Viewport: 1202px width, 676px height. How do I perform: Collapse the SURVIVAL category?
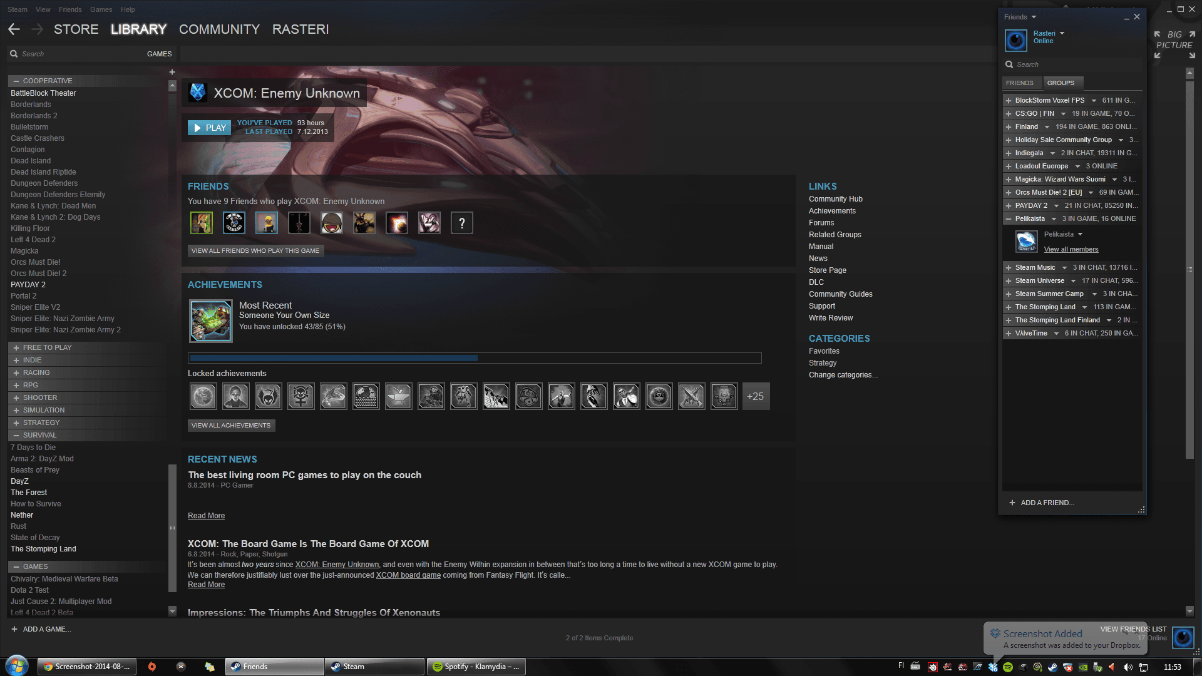click(x=16, y=435)
